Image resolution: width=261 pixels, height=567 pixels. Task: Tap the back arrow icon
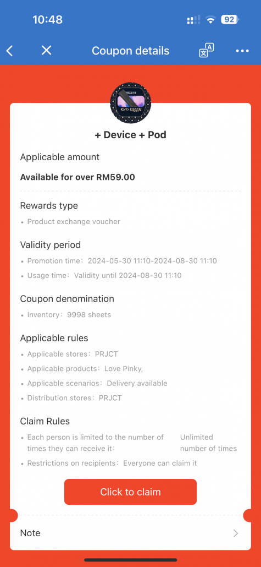coord(10,51)
